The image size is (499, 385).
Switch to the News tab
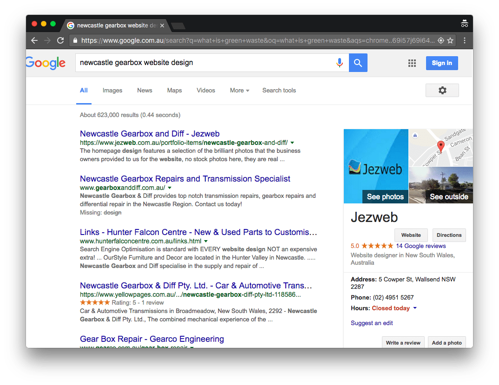tap(144, 91)
